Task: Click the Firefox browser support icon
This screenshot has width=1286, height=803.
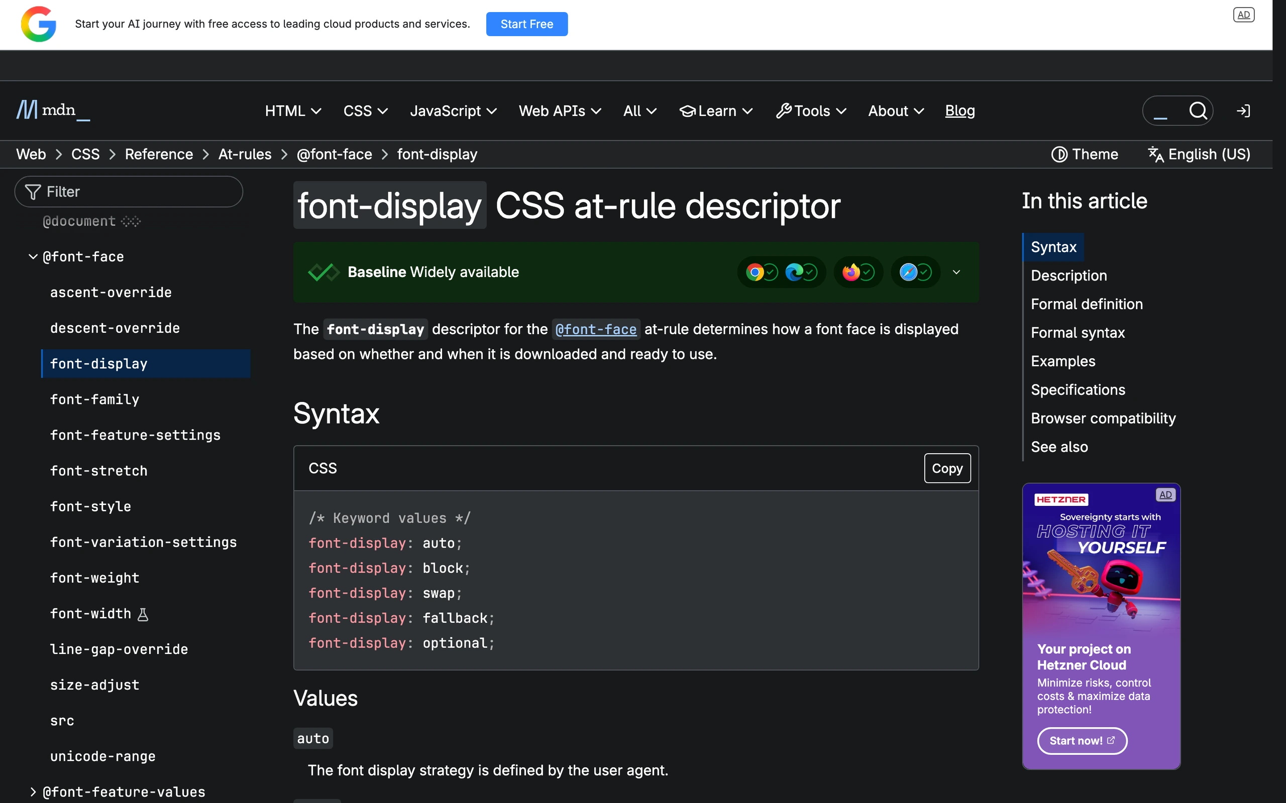Action: pos(851,273)
